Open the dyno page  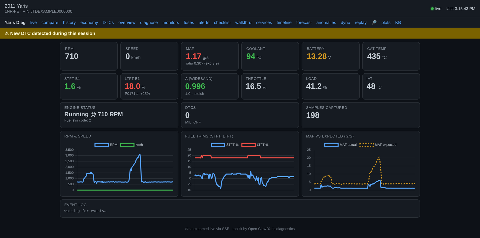click(x=345, y=22)
